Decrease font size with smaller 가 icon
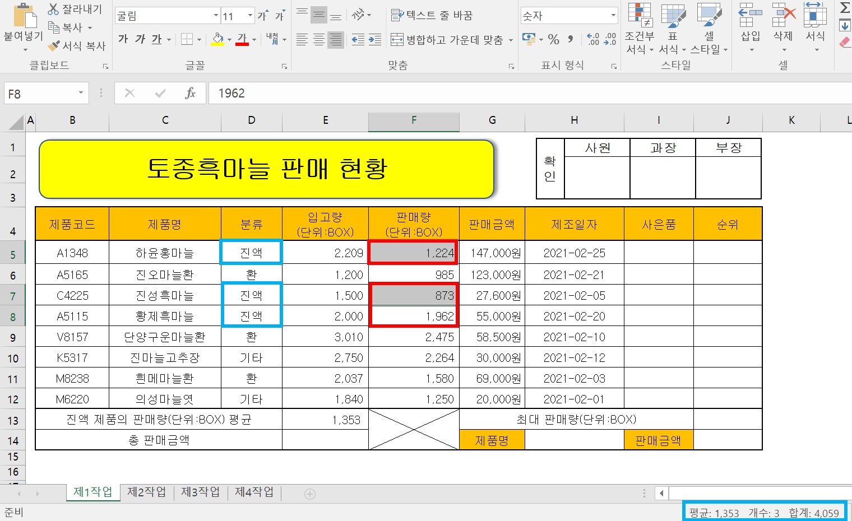The image size is (852, 521). coord(280,16)
